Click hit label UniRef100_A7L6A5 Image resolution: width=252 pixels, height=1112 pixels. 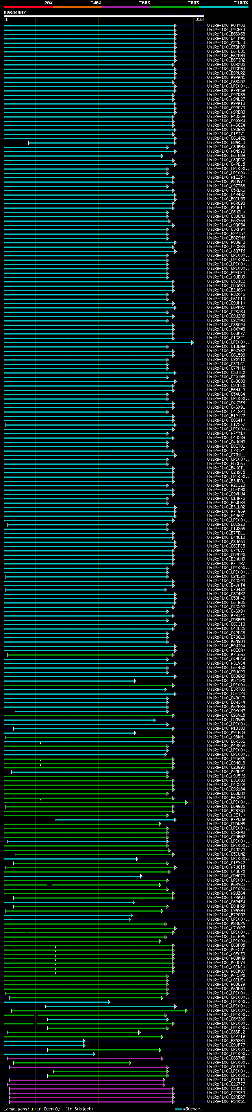[226, 655]
